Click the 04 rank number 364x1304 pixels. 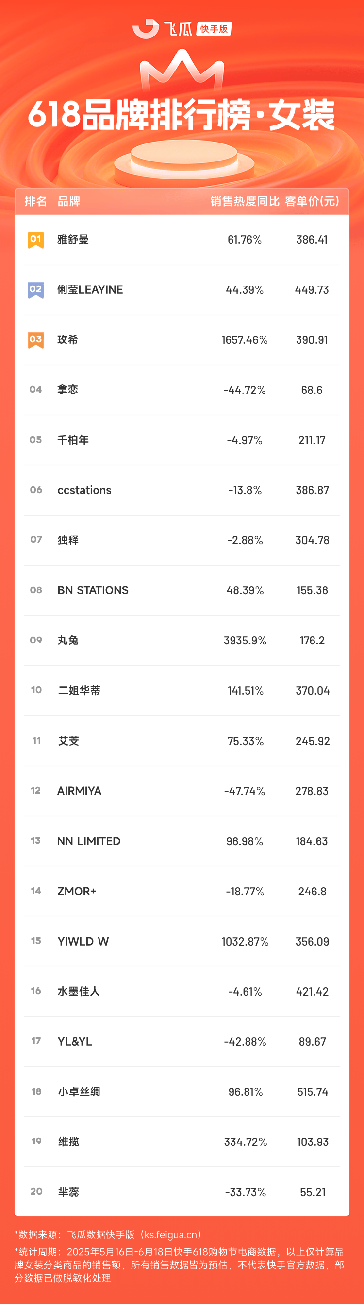(x=36, y=389)
